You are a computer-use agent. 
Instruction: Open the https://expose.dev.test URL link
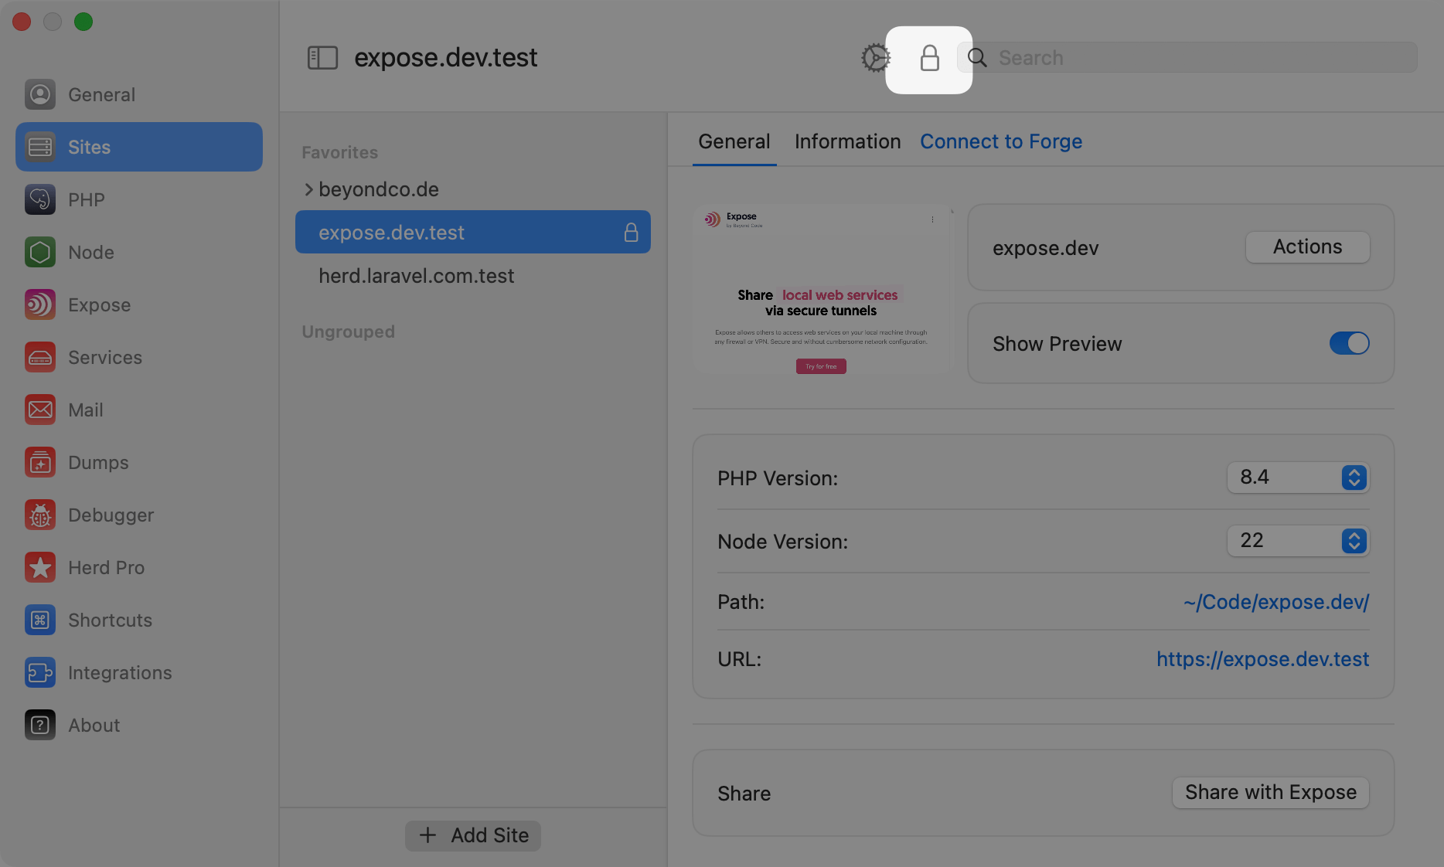(1263, 659)
